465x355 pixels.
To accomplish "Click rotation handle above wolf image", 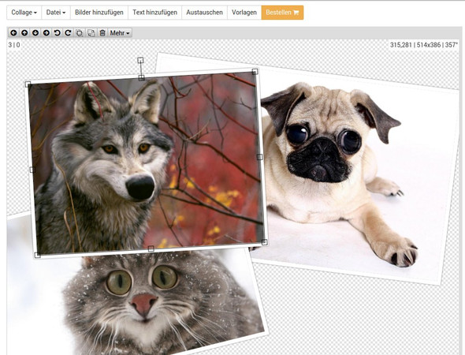I will click(x=140, y=60).
